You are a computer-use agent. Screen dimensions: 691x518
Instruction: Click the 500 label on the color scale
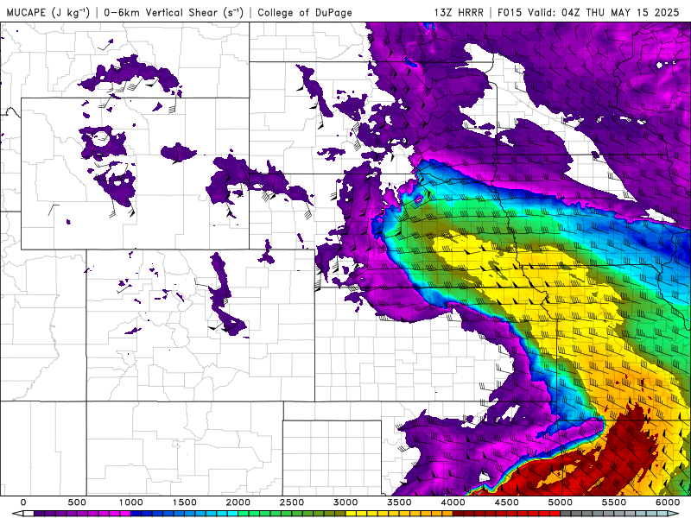coord(77,502)
